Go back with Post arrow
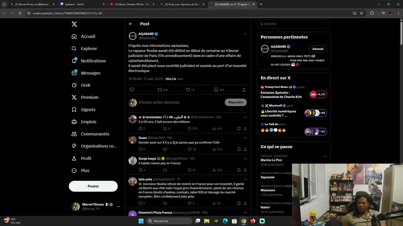 pos(131,24)
